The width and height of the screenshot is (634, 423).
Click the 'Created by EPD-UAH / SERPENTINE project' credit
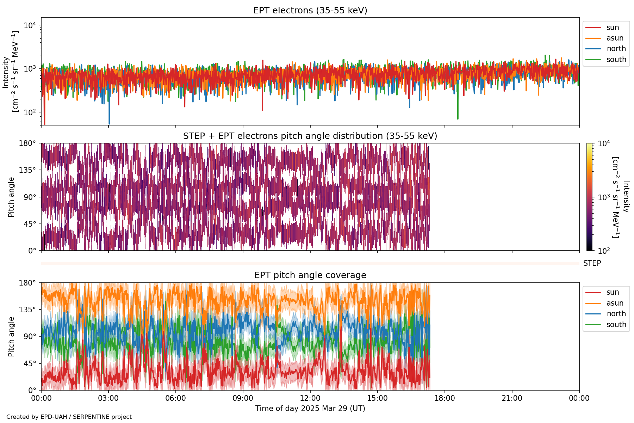click(x=69, y=417)
